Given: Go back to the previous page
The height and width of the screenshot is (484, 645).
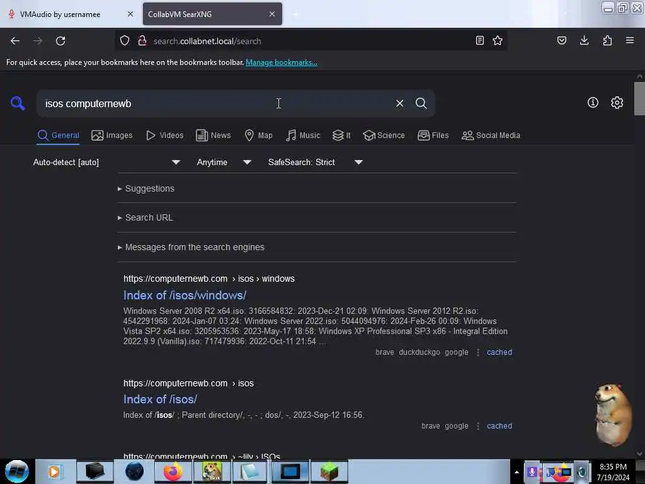Looking at the screenshot, I should 15,41.
